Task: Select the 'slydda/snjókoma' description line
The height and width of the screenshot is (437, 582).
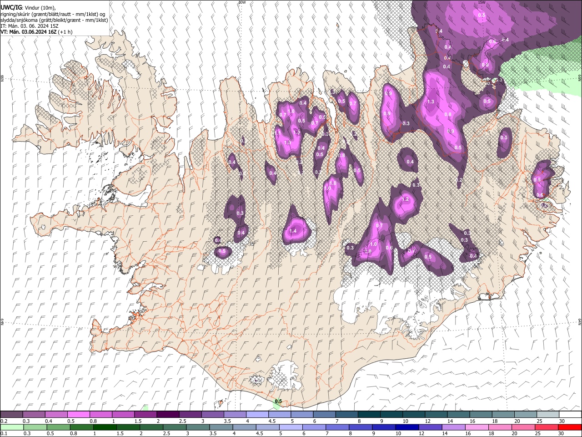Action: [x=54, y=20]
